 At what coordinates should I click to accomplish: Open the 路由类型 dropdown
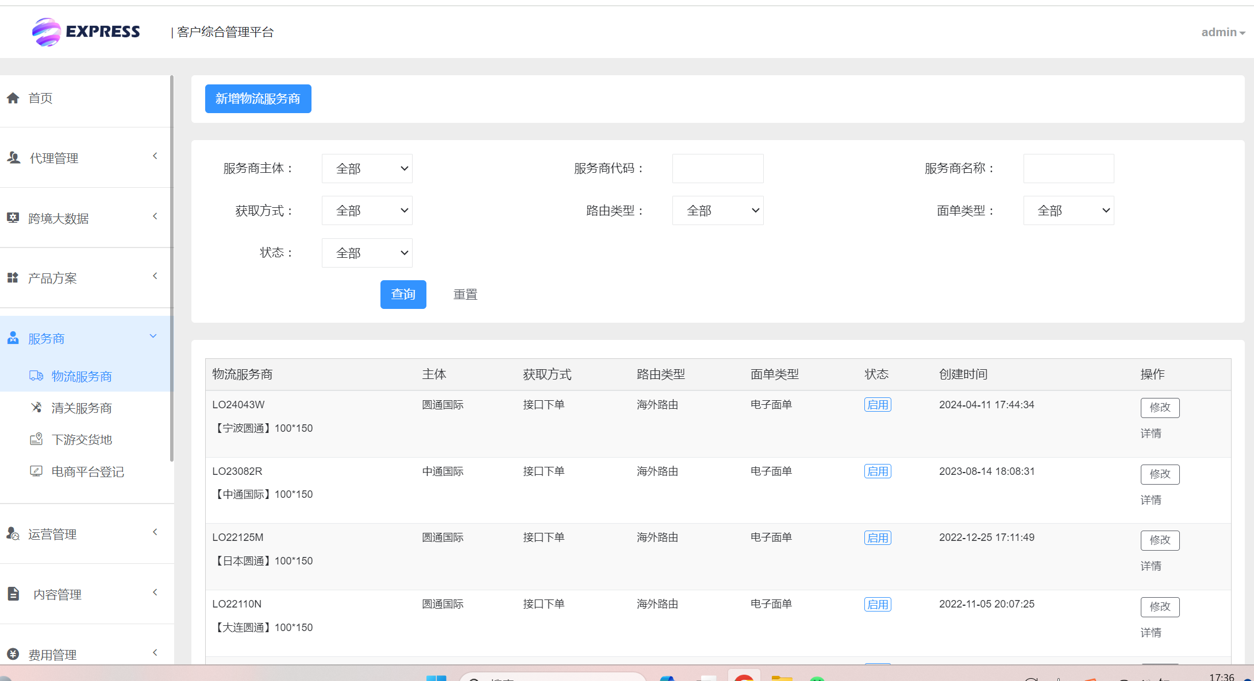click(718, 210)
